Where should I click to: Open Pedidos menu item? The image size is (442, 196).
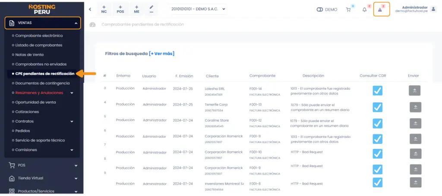coord(22,131)
